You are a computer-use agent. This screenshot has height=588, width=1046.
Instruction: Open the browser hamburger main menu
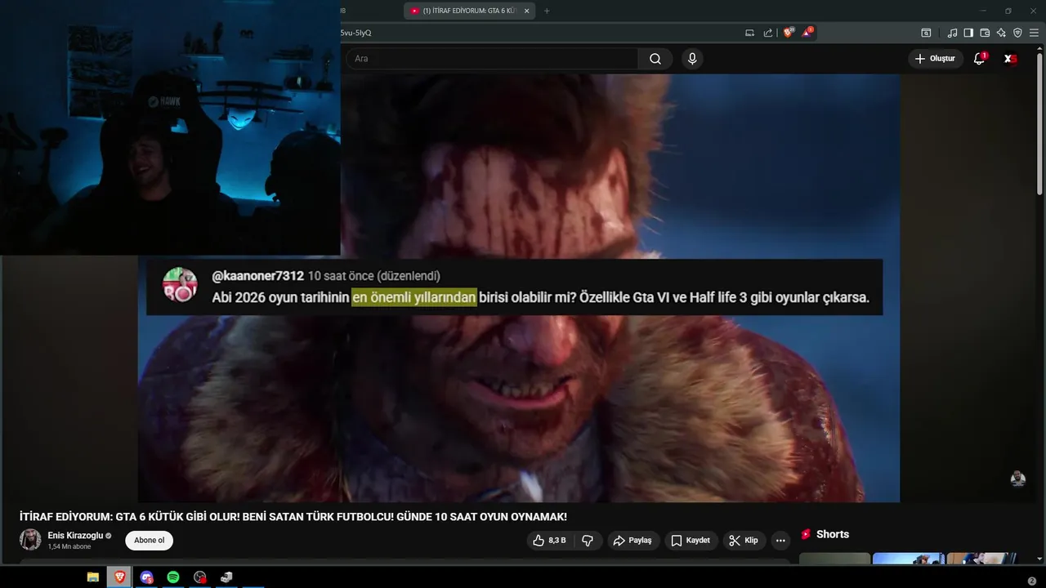[x=1034, y=33]
